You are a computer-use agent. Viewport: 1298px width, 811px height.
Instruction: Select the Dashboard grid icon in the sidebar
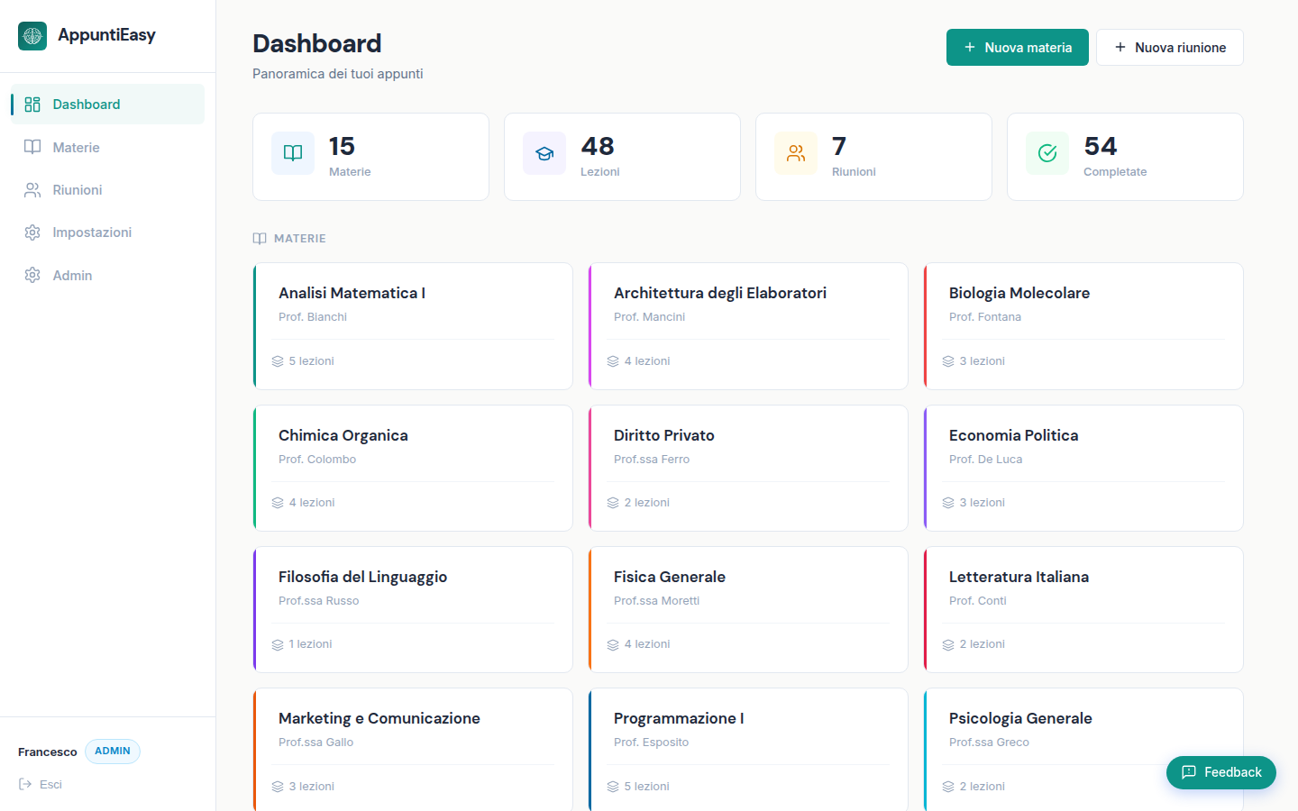(32, 104)
